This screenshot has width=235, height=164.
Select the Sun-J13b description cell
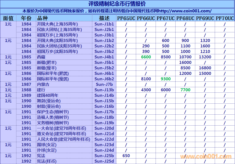(x=104, y=90)
